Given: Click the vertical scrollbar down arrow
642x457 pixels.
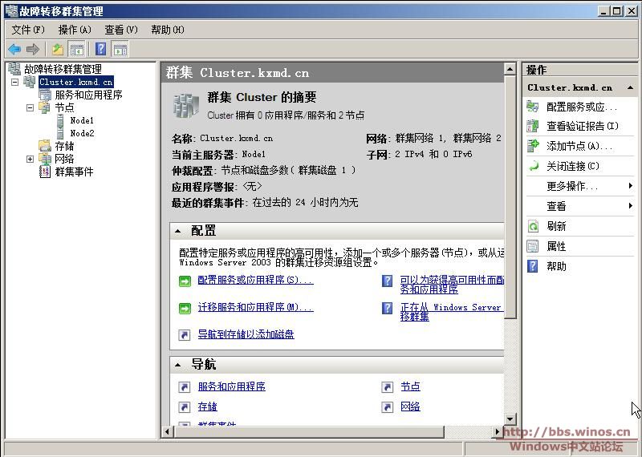Looking at the screenshot, I should tap(510, 419).
